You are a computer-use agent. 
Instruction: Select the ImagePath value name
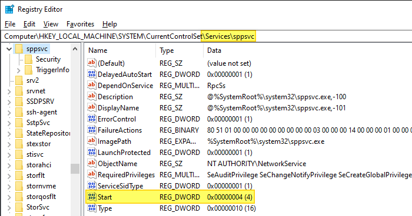[x=114, y=141]
